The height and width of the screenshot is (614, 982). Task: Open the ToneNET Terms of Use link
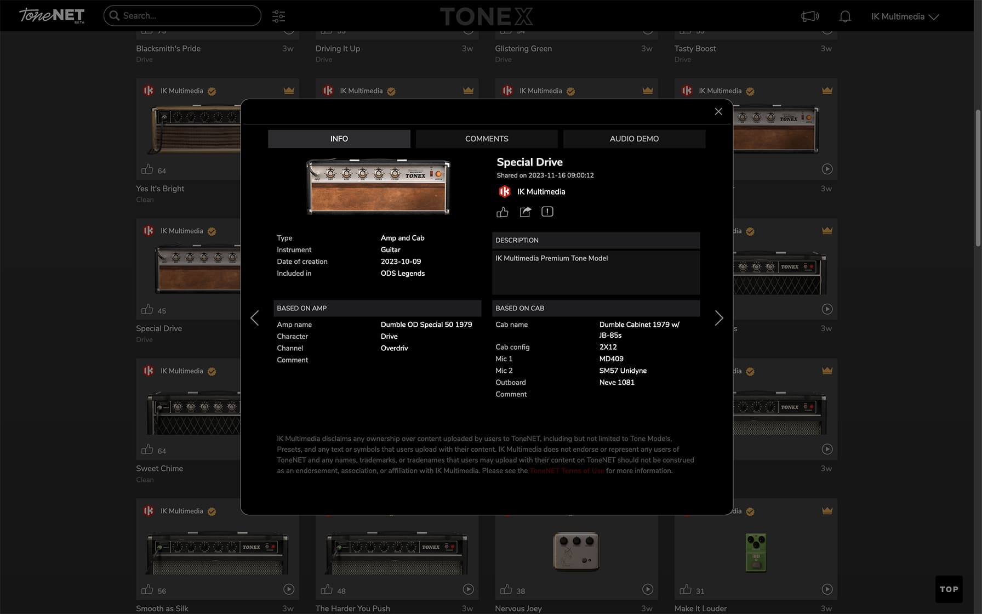coord(567,471)
